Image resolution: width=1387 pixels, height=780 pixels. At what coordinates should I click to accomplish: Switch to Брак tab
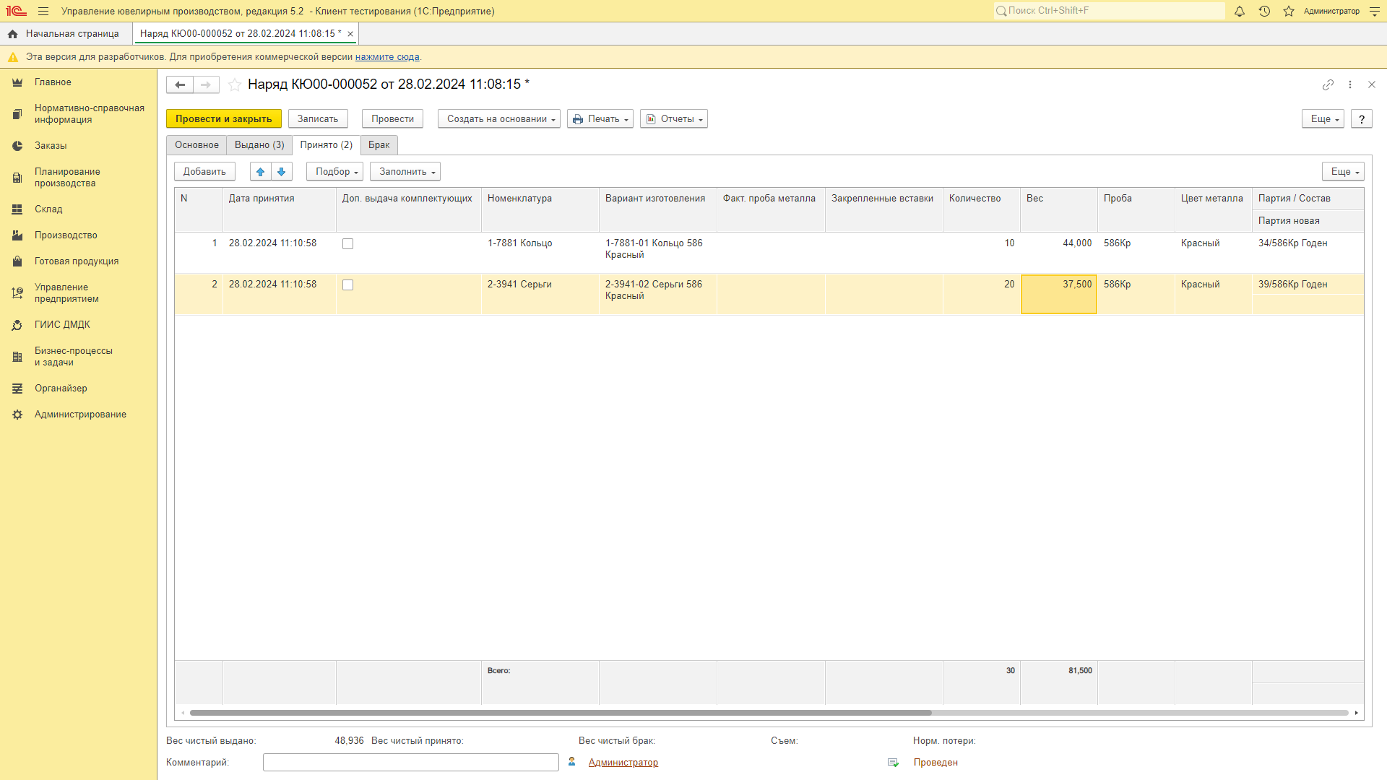(379, 145)
